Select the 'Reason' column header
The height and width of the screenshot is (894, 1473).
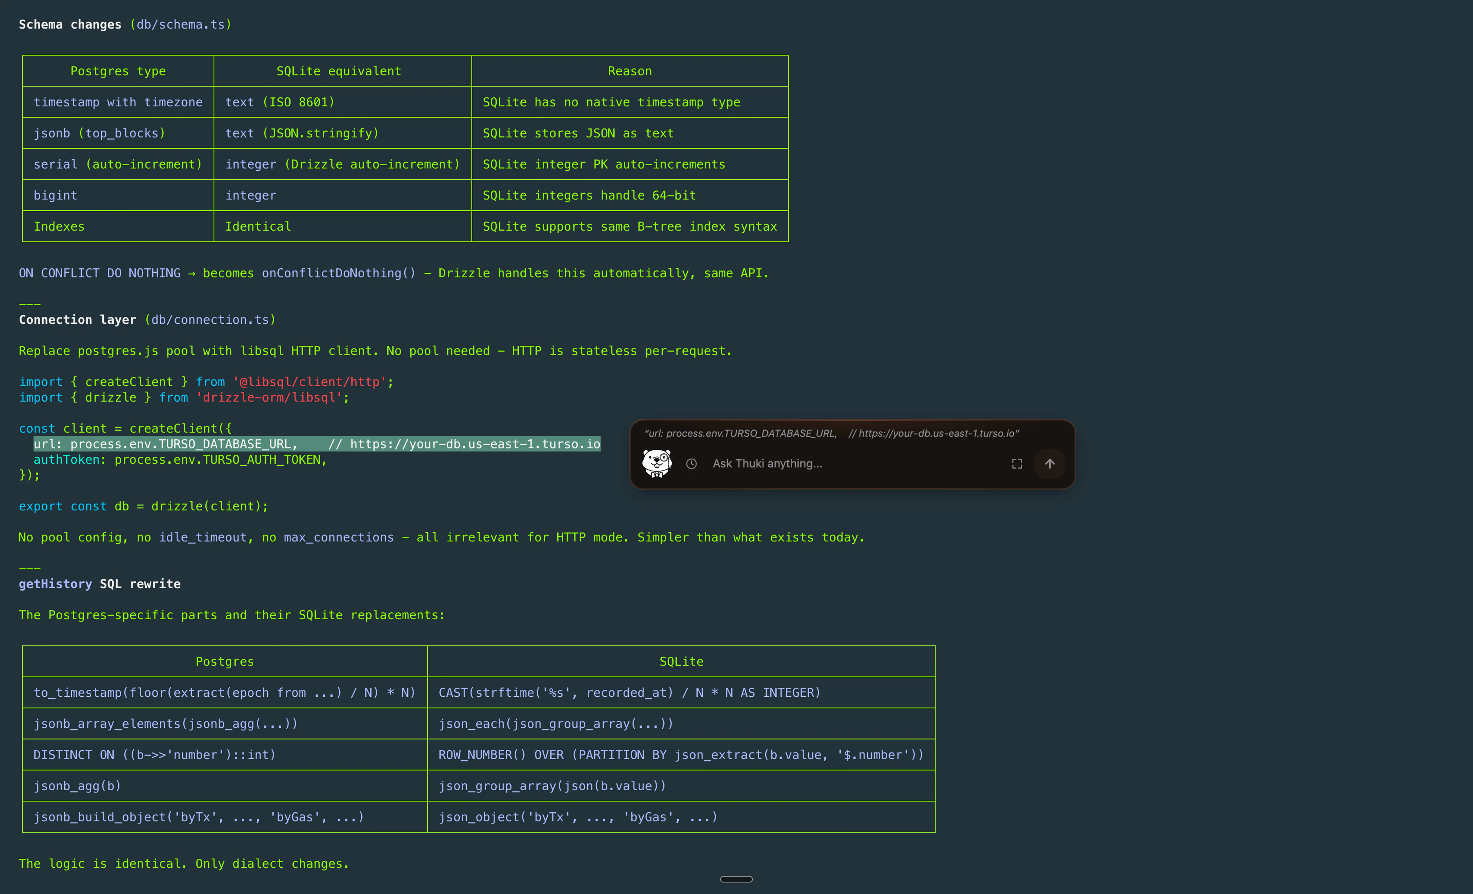(630, 70)
